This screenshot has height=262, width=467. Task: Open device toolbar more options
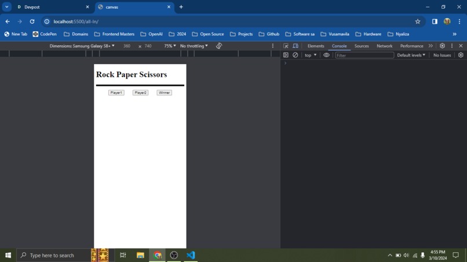[272, 46]
